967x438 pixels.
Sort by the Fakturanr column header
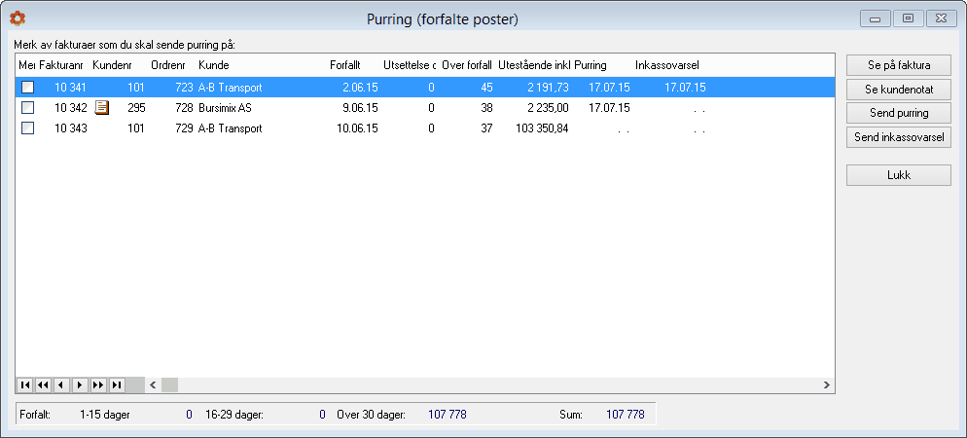[61, 65]
